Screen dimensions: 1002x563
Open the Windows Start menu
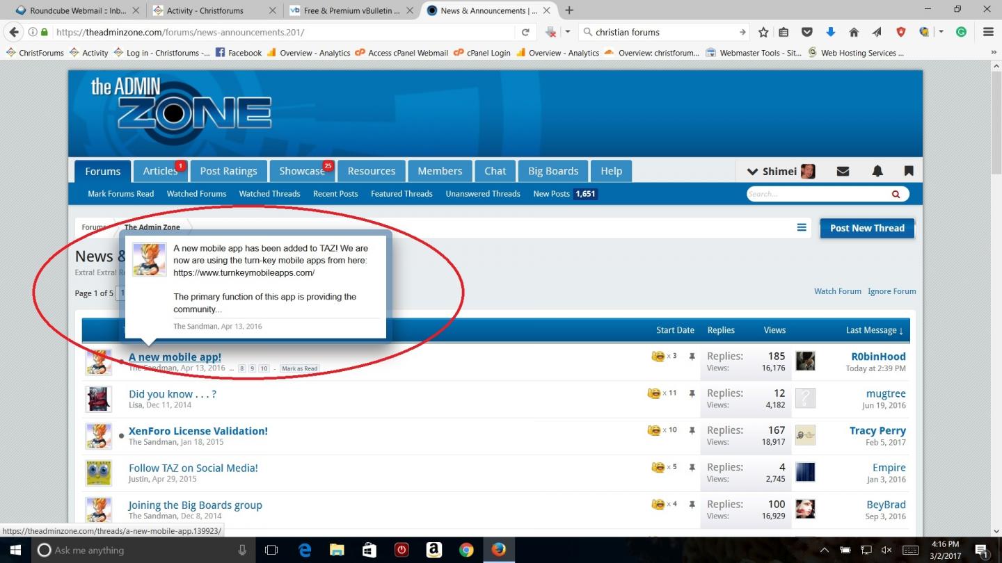15,550
